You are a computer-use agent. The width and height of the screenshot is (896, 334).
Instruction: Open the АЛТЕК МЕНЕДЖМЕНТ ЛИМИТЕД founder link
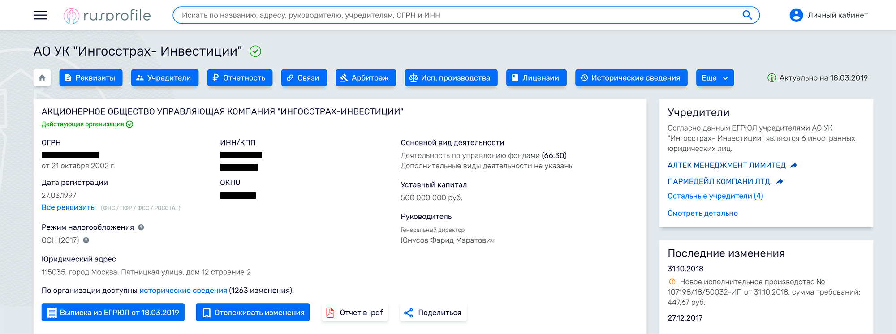[727, 165]
